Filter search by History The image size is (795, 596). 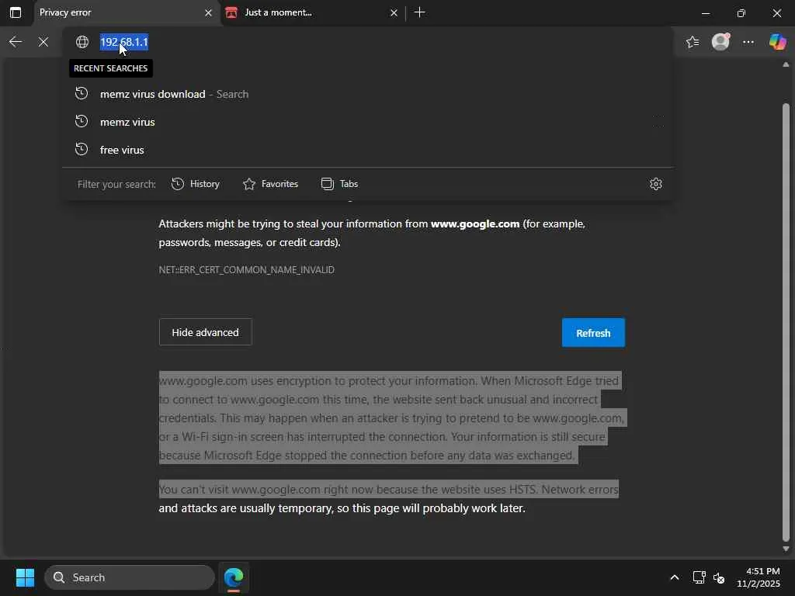(196, 184)
